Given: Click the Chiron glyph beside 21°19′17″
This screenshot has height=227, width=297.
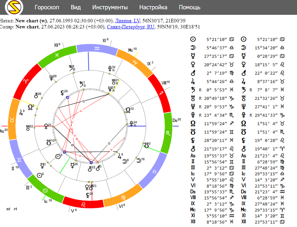Looking at the screenshot, I should [193, 149].
